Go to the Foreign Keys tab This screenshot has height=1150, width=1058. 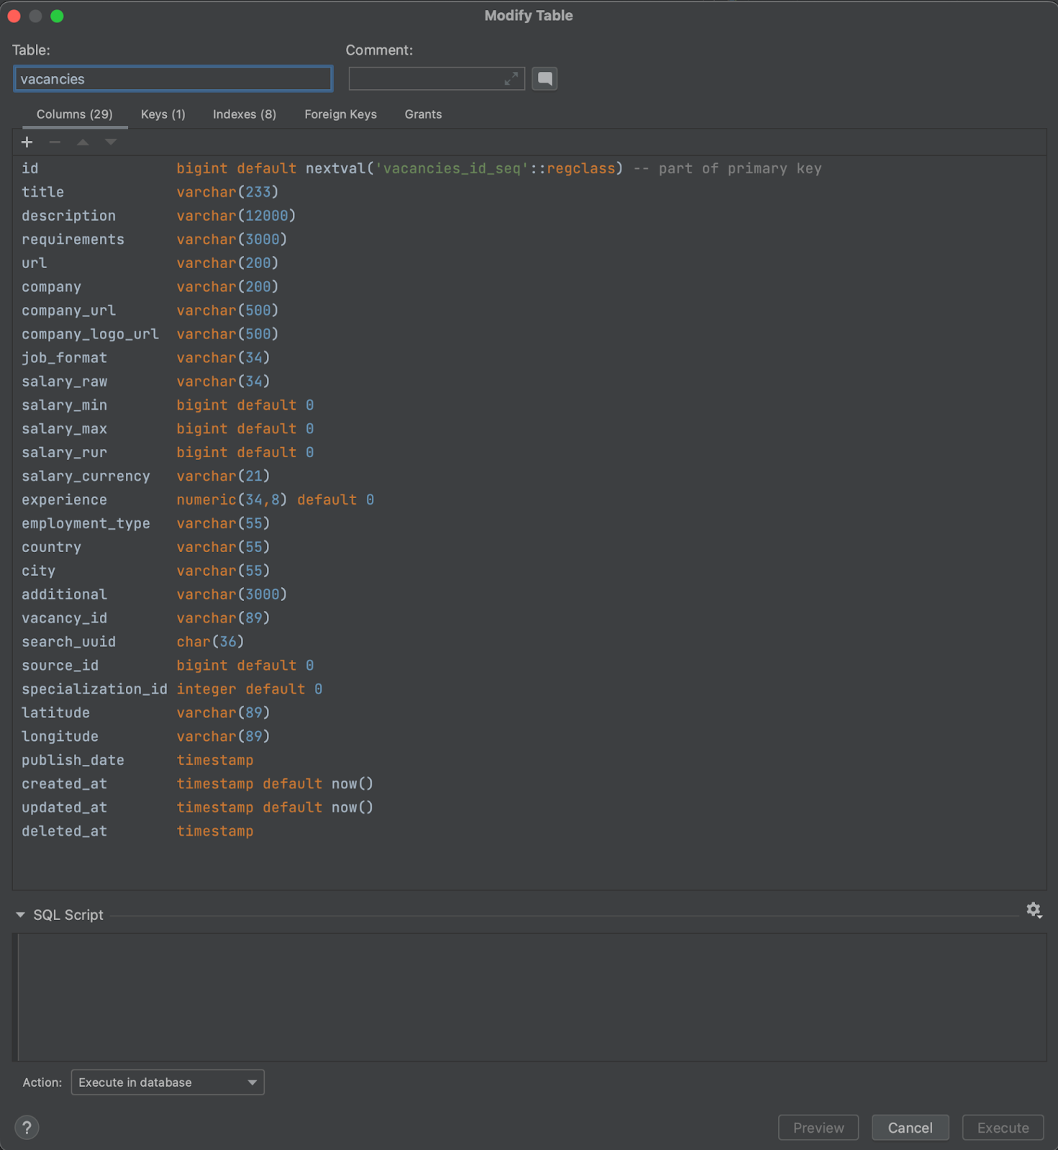(340, 114)
